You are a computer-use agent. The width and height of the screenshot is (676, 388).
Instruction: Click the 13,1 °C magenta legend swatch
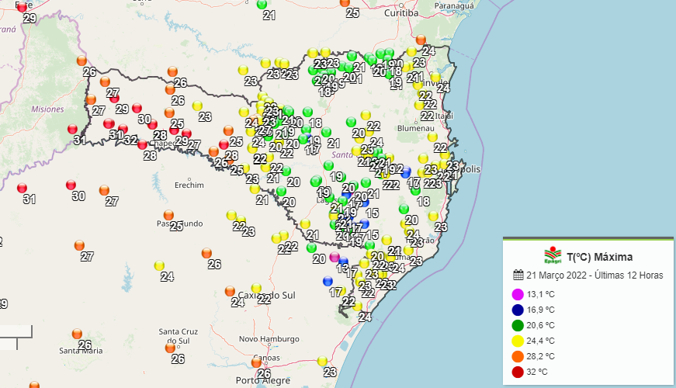[518, 294]
